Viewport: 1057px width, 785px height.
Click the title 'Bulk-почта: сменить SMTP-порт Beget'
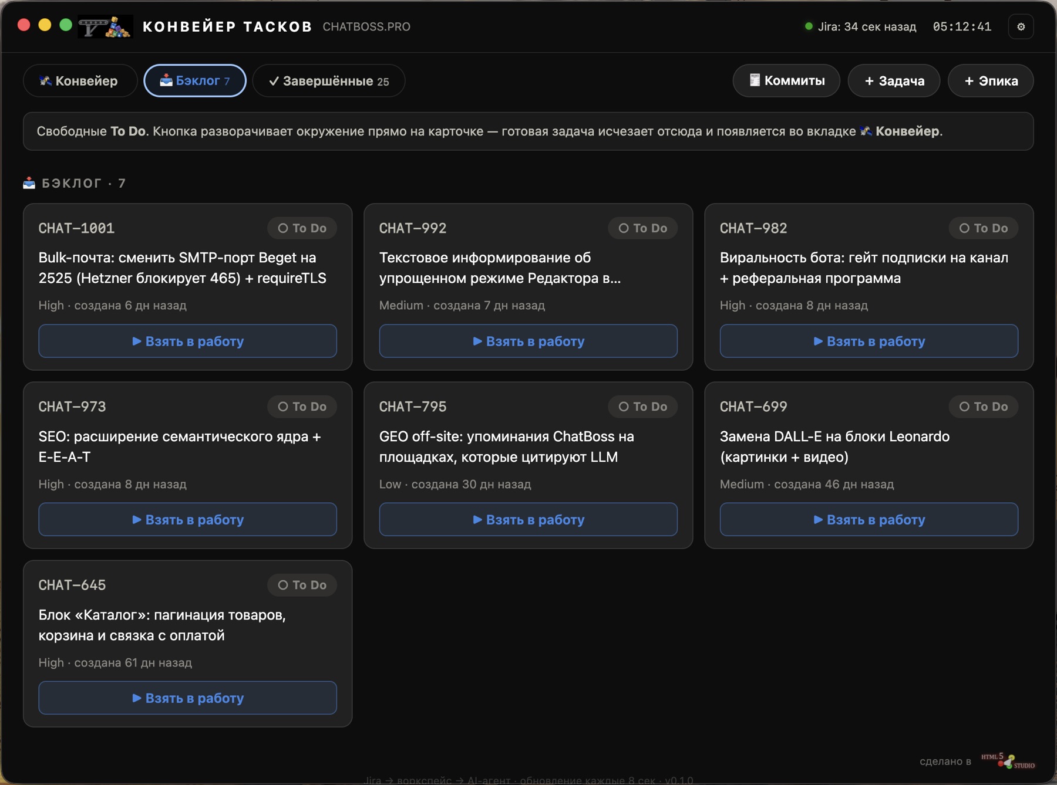(x=183, y=268)
